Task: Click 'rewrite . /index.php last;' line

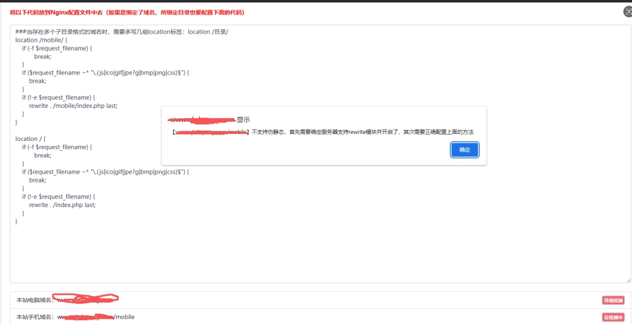Action: coord(63,205)
